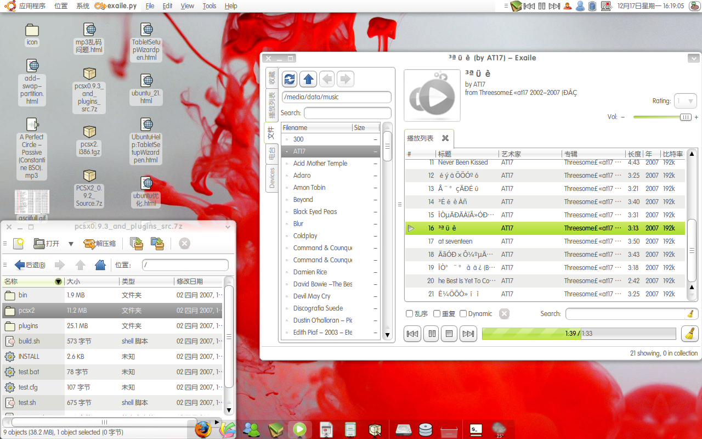Click 打开 open button in archive manager
The width and height of the screenshot is (702, 439).
click(47, 244)
